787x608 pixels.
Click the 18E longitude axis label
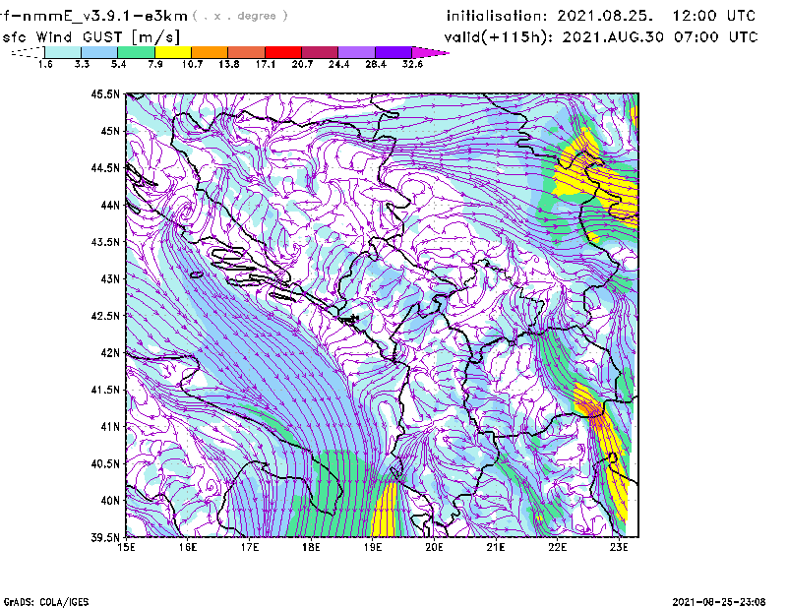click(x=311, y=547)
